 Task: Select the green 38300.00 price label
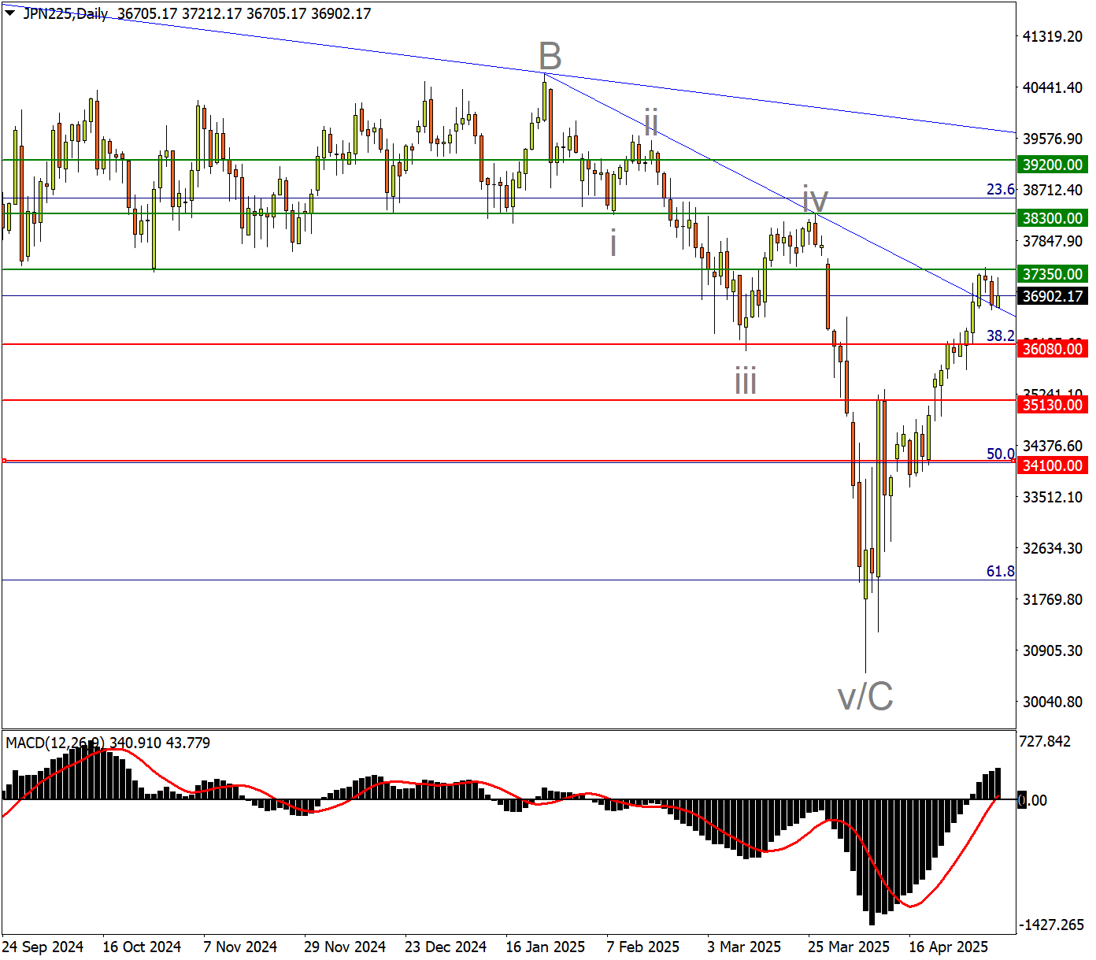pyautogui.click(x=1052, y=218)
